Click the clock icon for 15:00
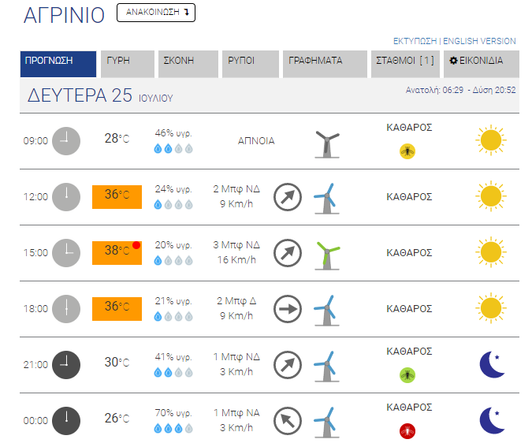Viewport: 532px width, 443px height. tap(66, 253)
